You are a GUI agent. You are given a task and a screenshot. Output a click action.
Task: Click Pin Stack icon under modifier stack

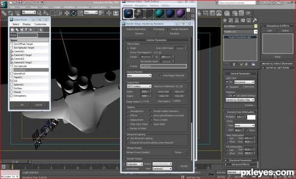point(227,65)
